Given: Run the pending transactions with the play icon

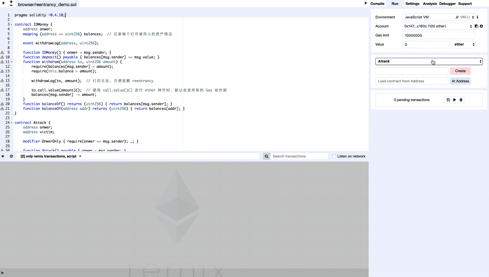Looking at the screenshot, I should pyautogui.click(x=455, y=100).
